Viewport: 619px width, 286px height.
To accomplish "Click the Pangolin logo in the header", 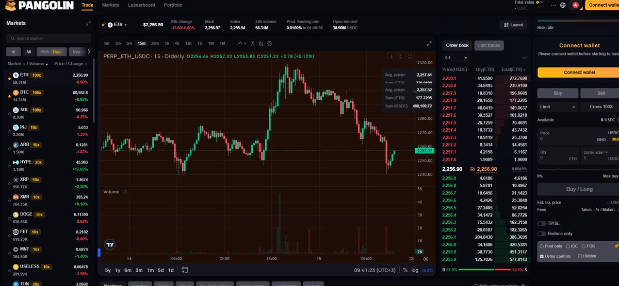I will click(39, 5).
